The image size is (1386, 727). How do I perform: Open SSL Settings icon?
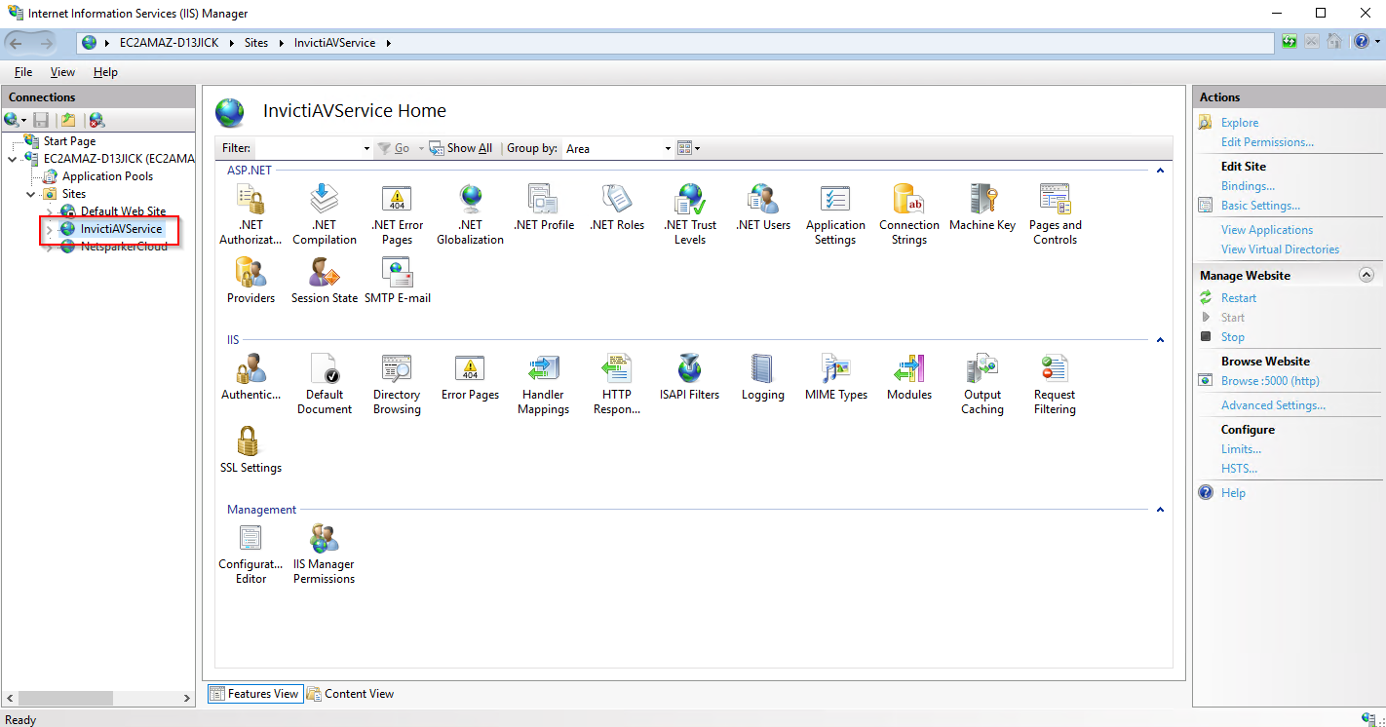[x=250, y=450]
